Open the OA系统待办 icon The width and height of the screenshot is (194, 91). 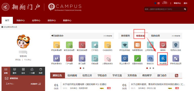[x=108, y=45]
